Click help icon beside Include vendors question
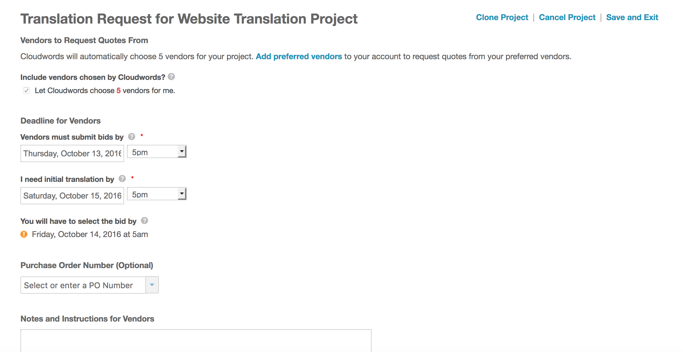 (171, 77)
